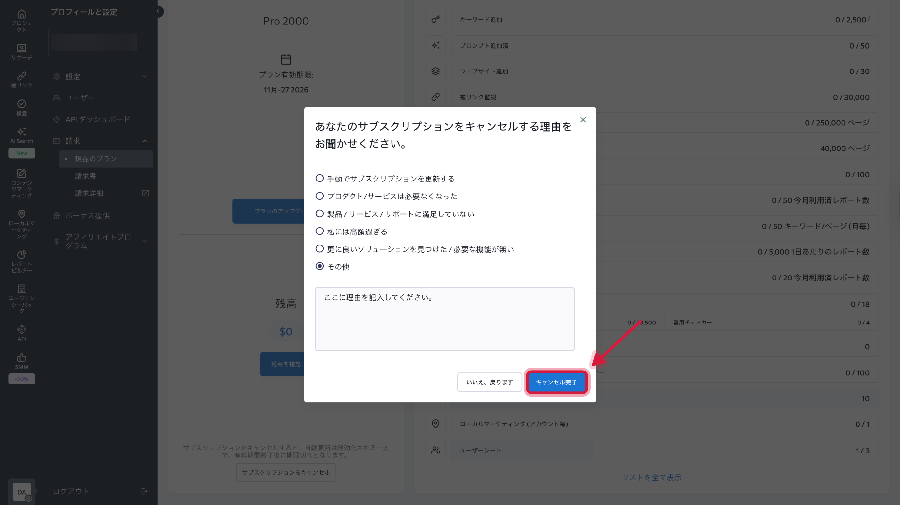Click the いいえ、戻ります button

tap(490, 382)
